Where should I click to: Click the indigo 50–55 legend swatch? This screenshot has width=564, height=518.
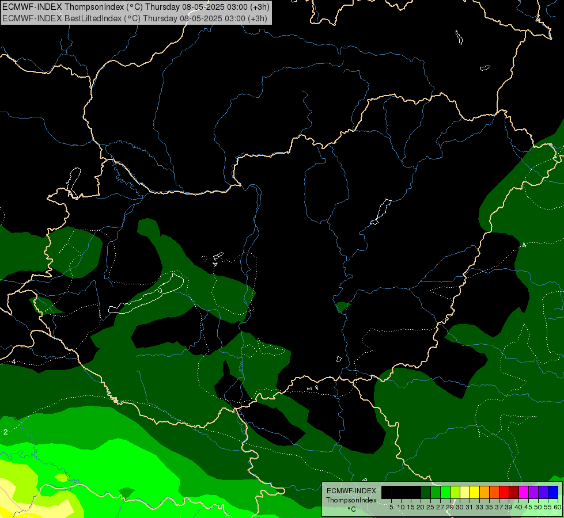point(543,492)
